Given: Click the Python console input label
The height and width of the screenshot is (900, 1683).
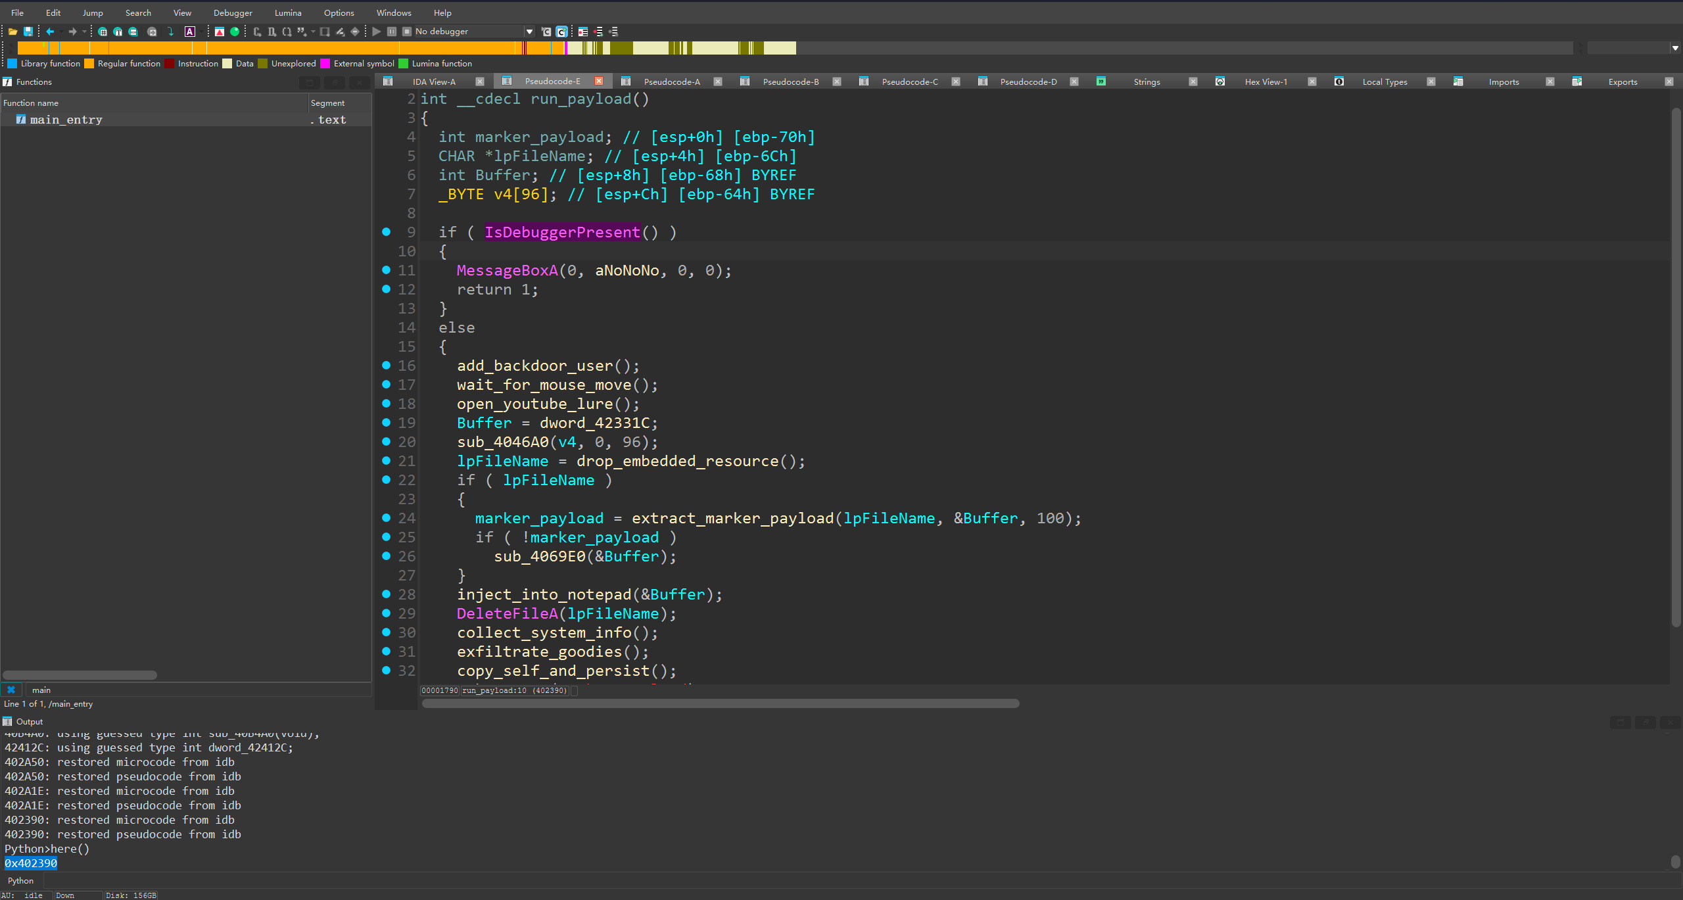Looking at the screenshot, I should [20, 880].
